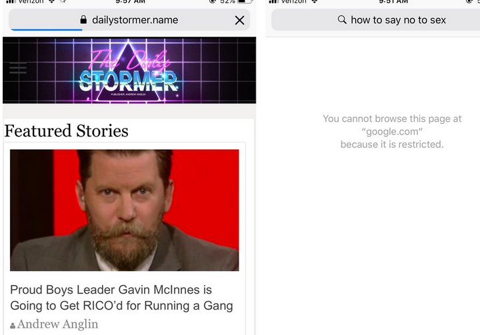The image size is (480, 335).
Task: Tap the signal bars in left status bar
Action: coord(11,1)
